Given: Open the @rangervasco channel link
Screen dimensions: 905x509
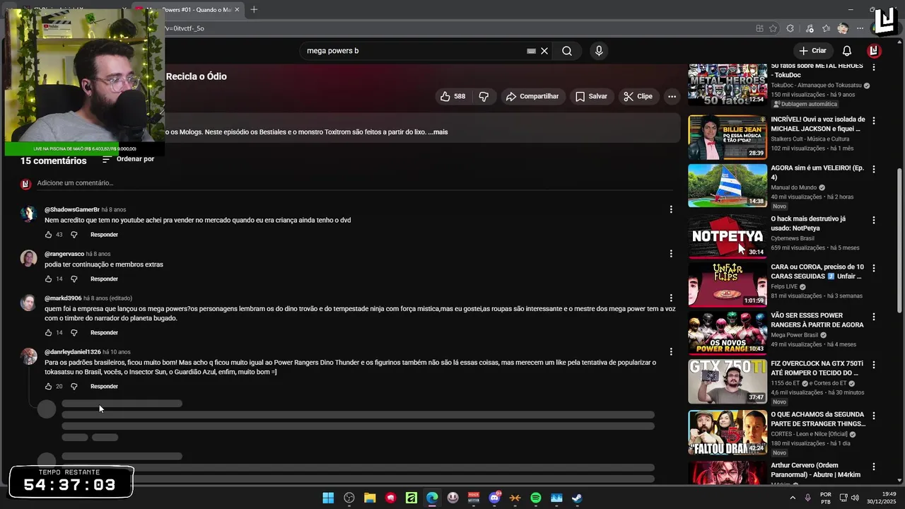Looking at the screenshot, I should click(x=64, y=254).
